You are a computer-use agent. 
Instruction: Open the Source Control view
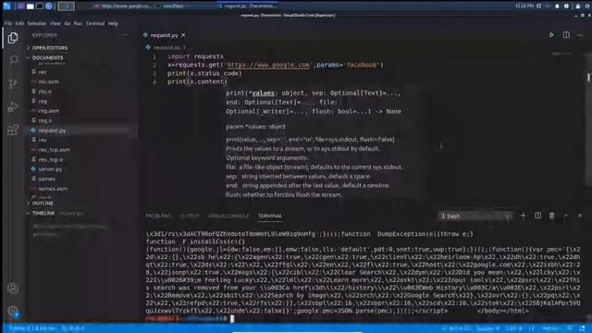coord(13,83)
